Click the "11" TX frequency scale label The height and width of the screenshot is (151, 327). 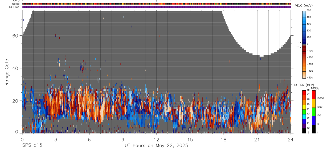pyautogui.click(x=308, y=123)
